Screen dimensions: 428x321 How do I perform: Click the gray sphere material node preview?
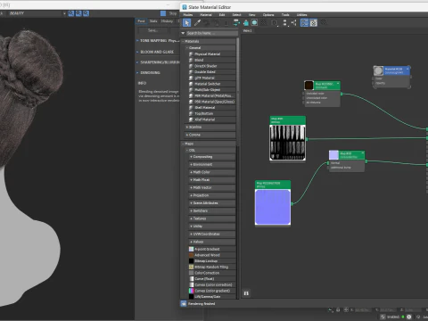pyautogui.click(x=378, y=70)
